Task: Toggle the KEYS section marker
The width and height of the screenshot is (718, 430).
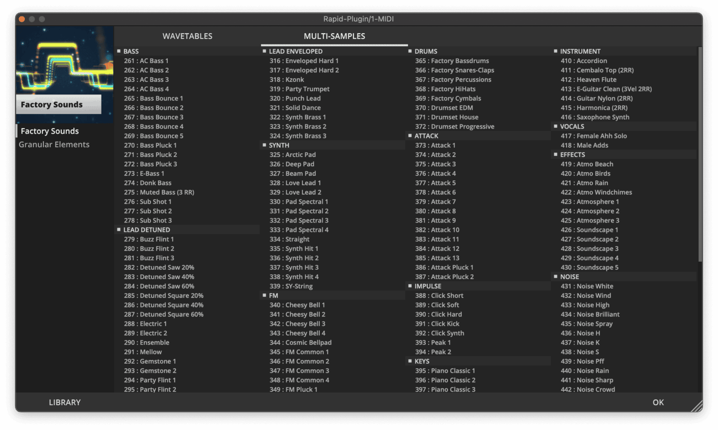Action: [x=410, y=361]
